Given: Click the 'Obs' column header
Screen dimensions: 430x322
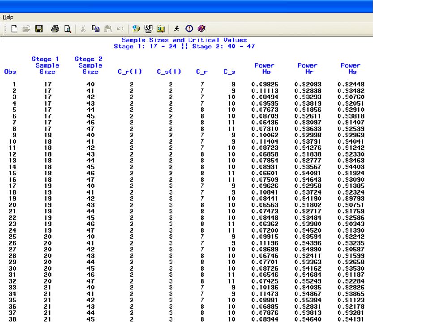Looking at the screenshot, I should 10,72.
